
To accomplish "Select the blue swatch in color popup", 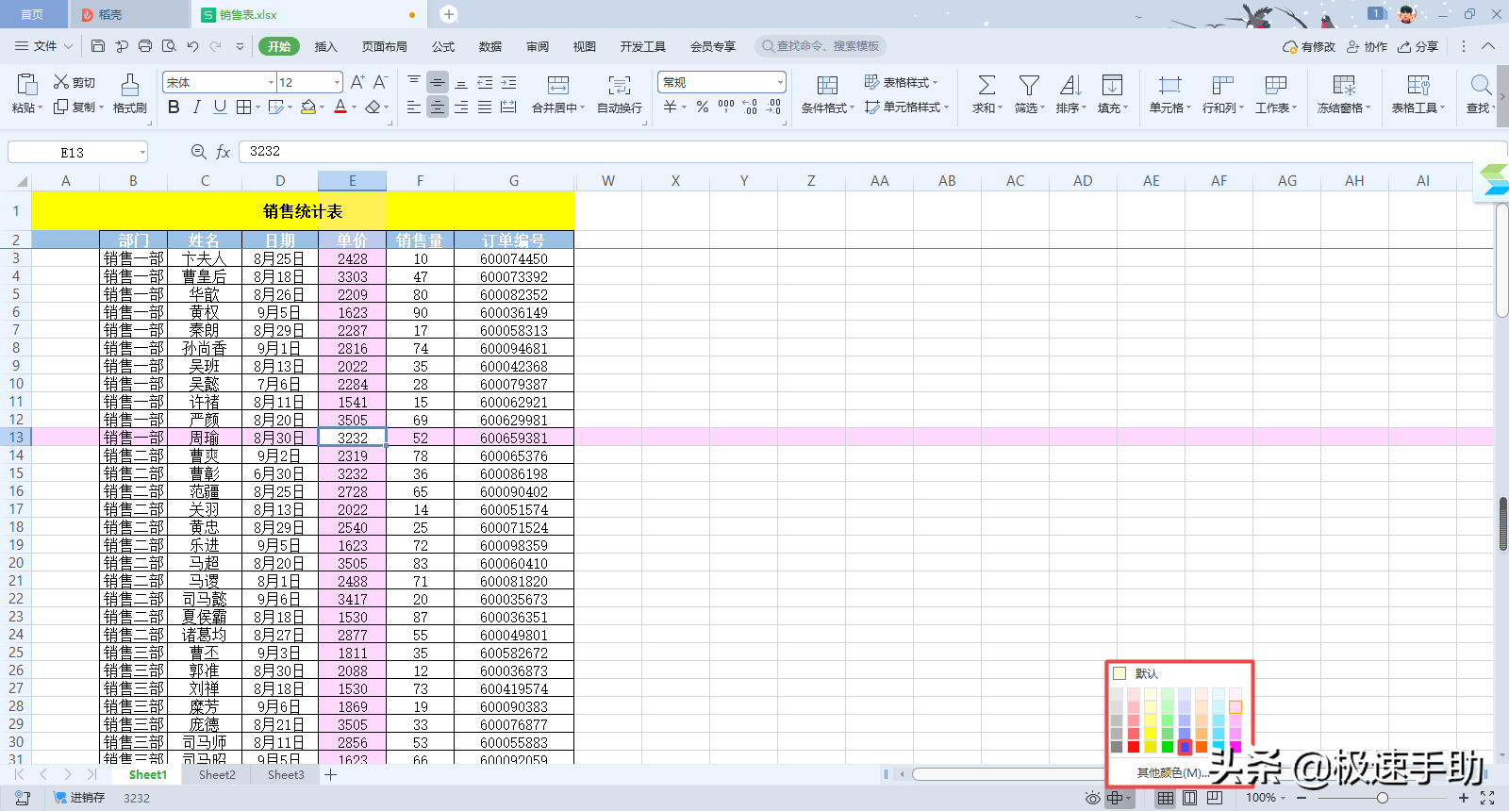I will [1185, 747].
